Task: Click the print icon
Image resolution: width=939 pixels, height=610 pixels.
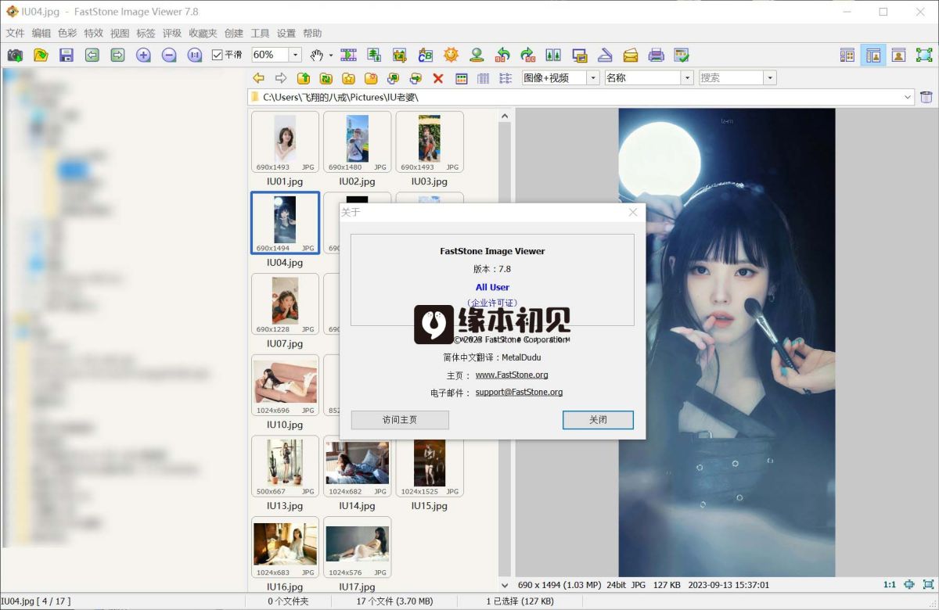Action: pyautogui.click(x=657, y=56)
